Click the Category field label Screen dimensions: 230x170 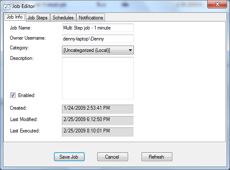click(19, 48)
